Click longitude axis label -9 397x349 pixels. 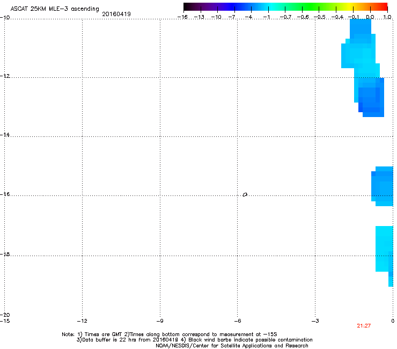click(160, 321)
